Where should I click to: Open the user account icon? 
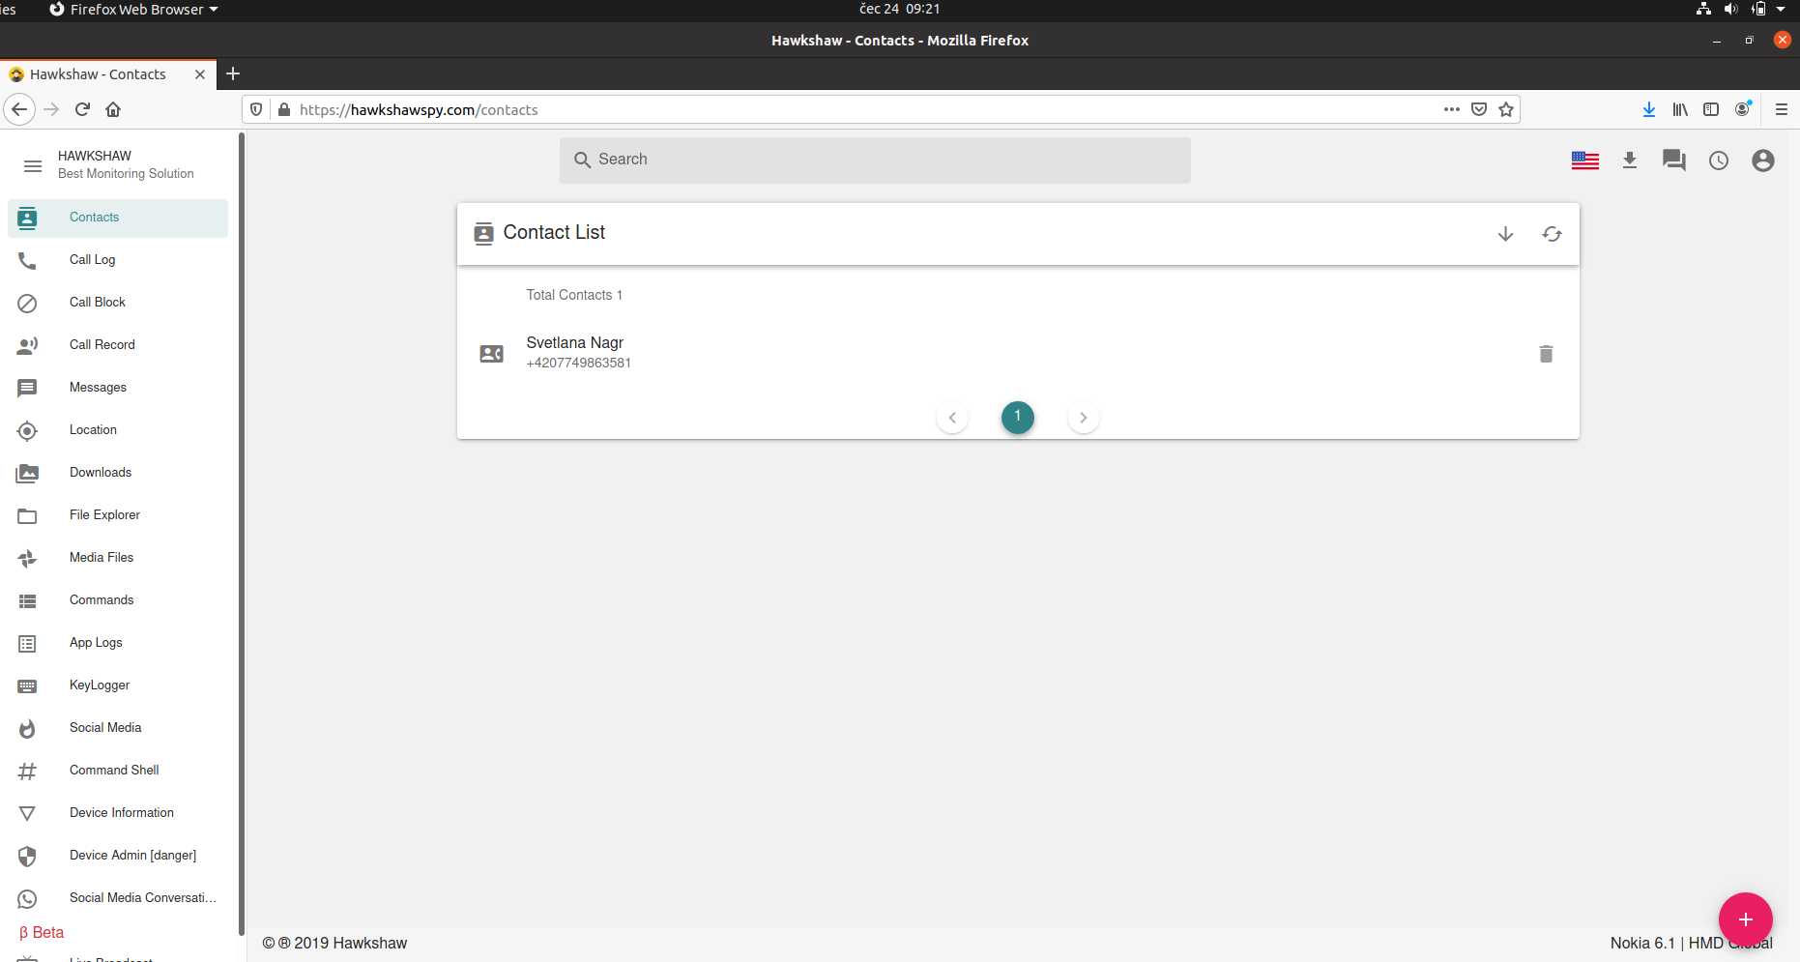tap(1763, 160)
